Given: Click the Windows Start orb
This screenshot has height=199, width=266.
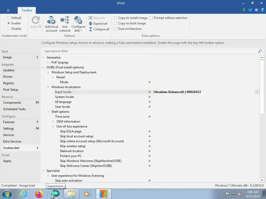Looking at the screenshot, I should click(x=7, y=194).
